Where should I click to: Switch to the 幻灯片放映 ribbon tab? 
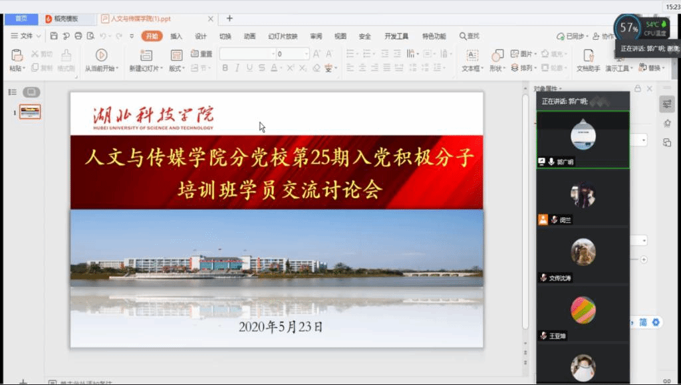coord(283,37)
